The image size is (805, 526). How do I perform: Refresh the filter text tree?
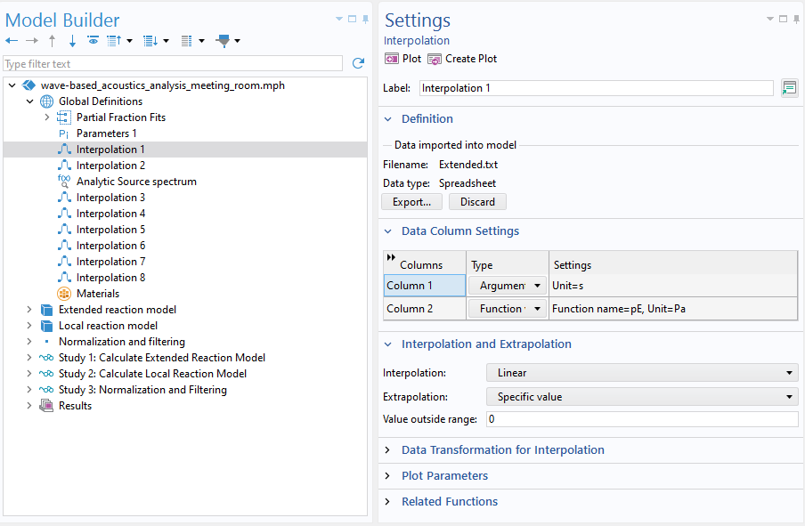tap(358, 63)
